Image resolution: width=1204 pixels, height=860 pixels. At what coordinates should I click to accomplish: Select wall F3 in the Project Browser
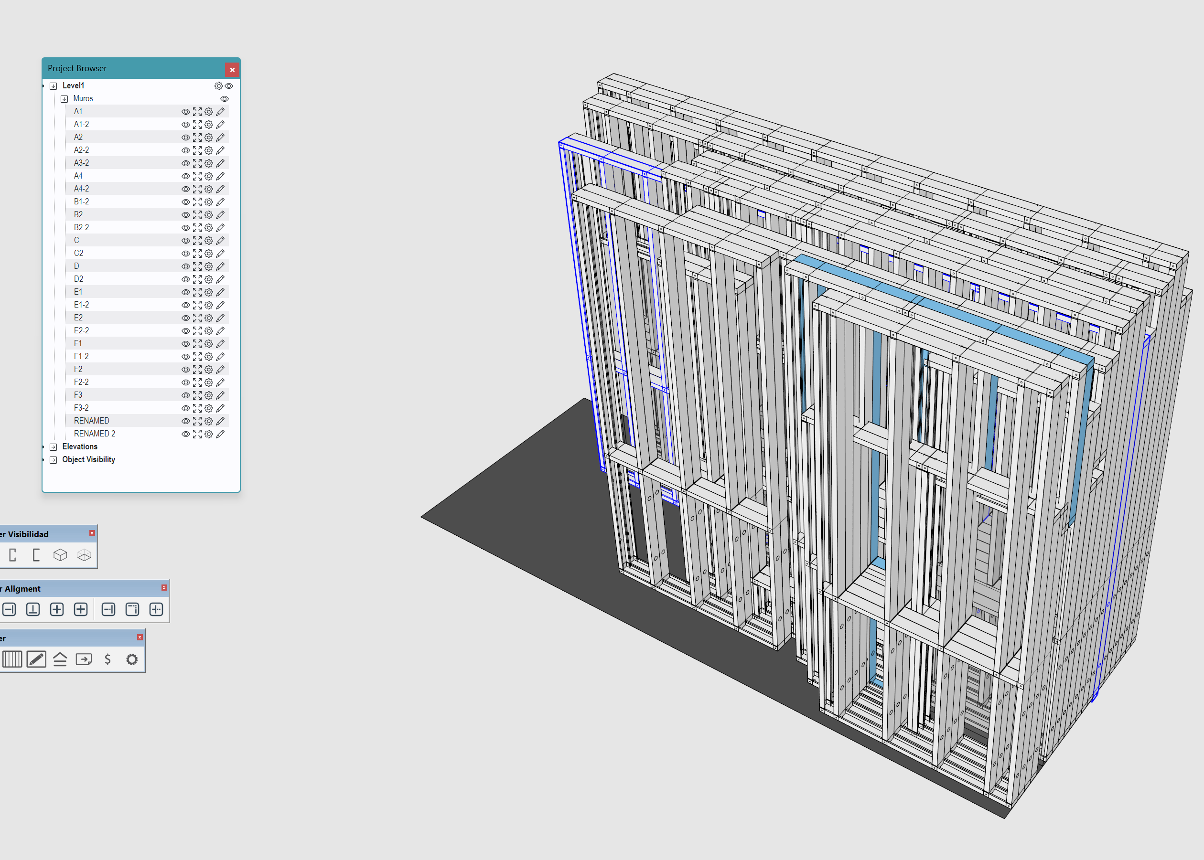click(x=78, y=394)
